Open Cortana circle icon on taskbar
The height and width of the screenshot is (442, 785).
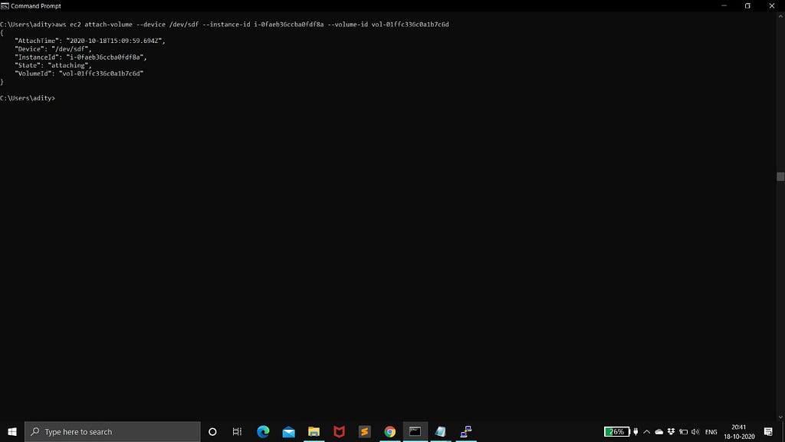point(212,431)
